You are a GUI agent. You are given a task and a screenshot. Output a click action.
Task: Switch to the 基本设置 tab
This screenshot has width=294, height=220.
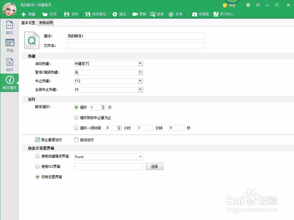click(x=28, y=23)
